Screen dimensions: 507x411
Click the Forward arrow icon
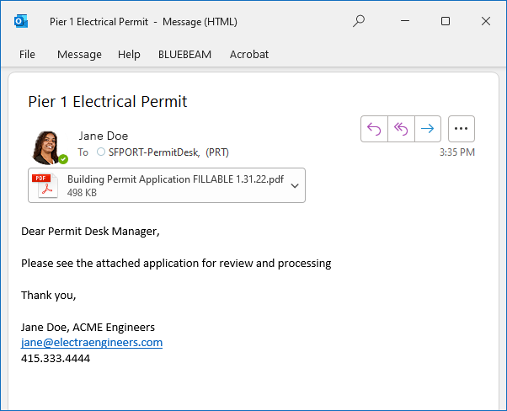[428, 129]
